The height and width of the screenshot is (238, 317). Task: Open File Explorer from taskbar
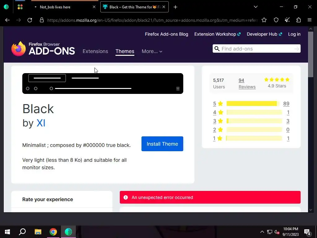pos(38,232)
